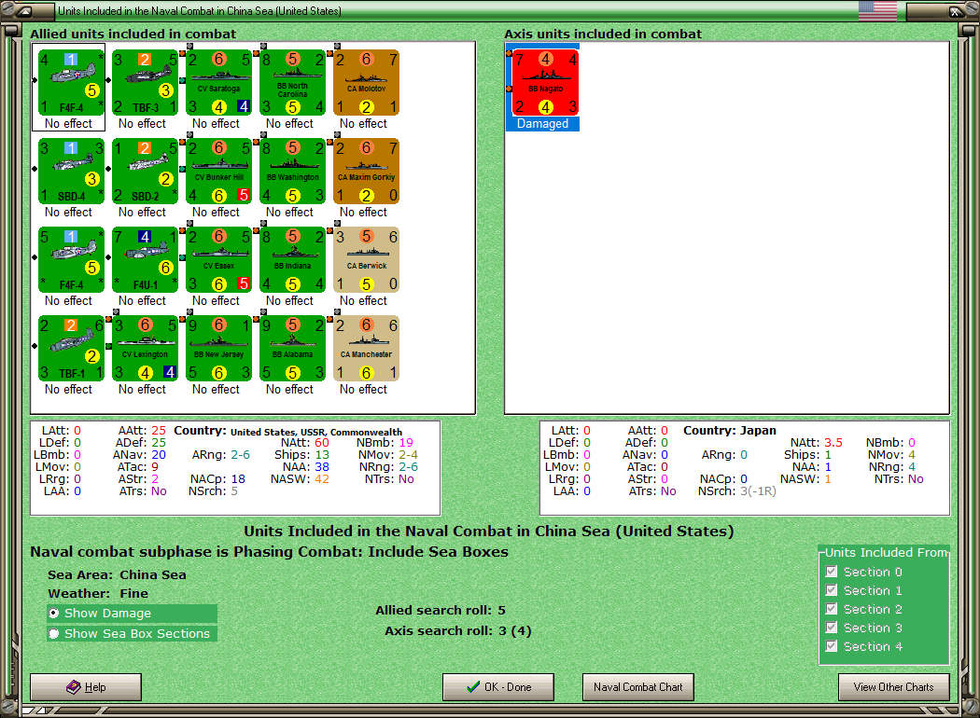Toggle the Section 0 checkbox

pyautogui.click(x=832, y=572)
